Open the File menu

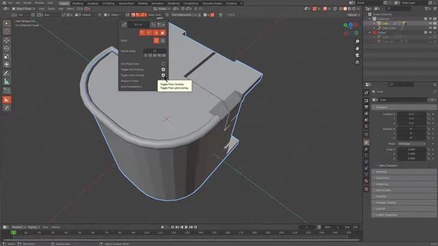click(x=10, y=3)
